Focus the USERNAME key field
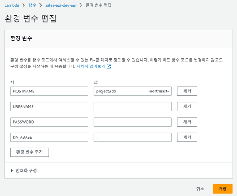 point(49,106)
